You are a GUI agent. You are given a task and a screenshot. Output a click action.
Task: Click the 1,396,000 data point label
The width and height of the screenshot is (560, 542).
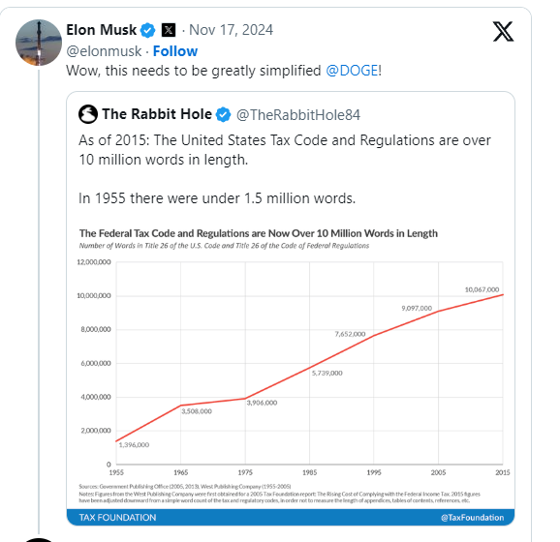pos(134,444)
